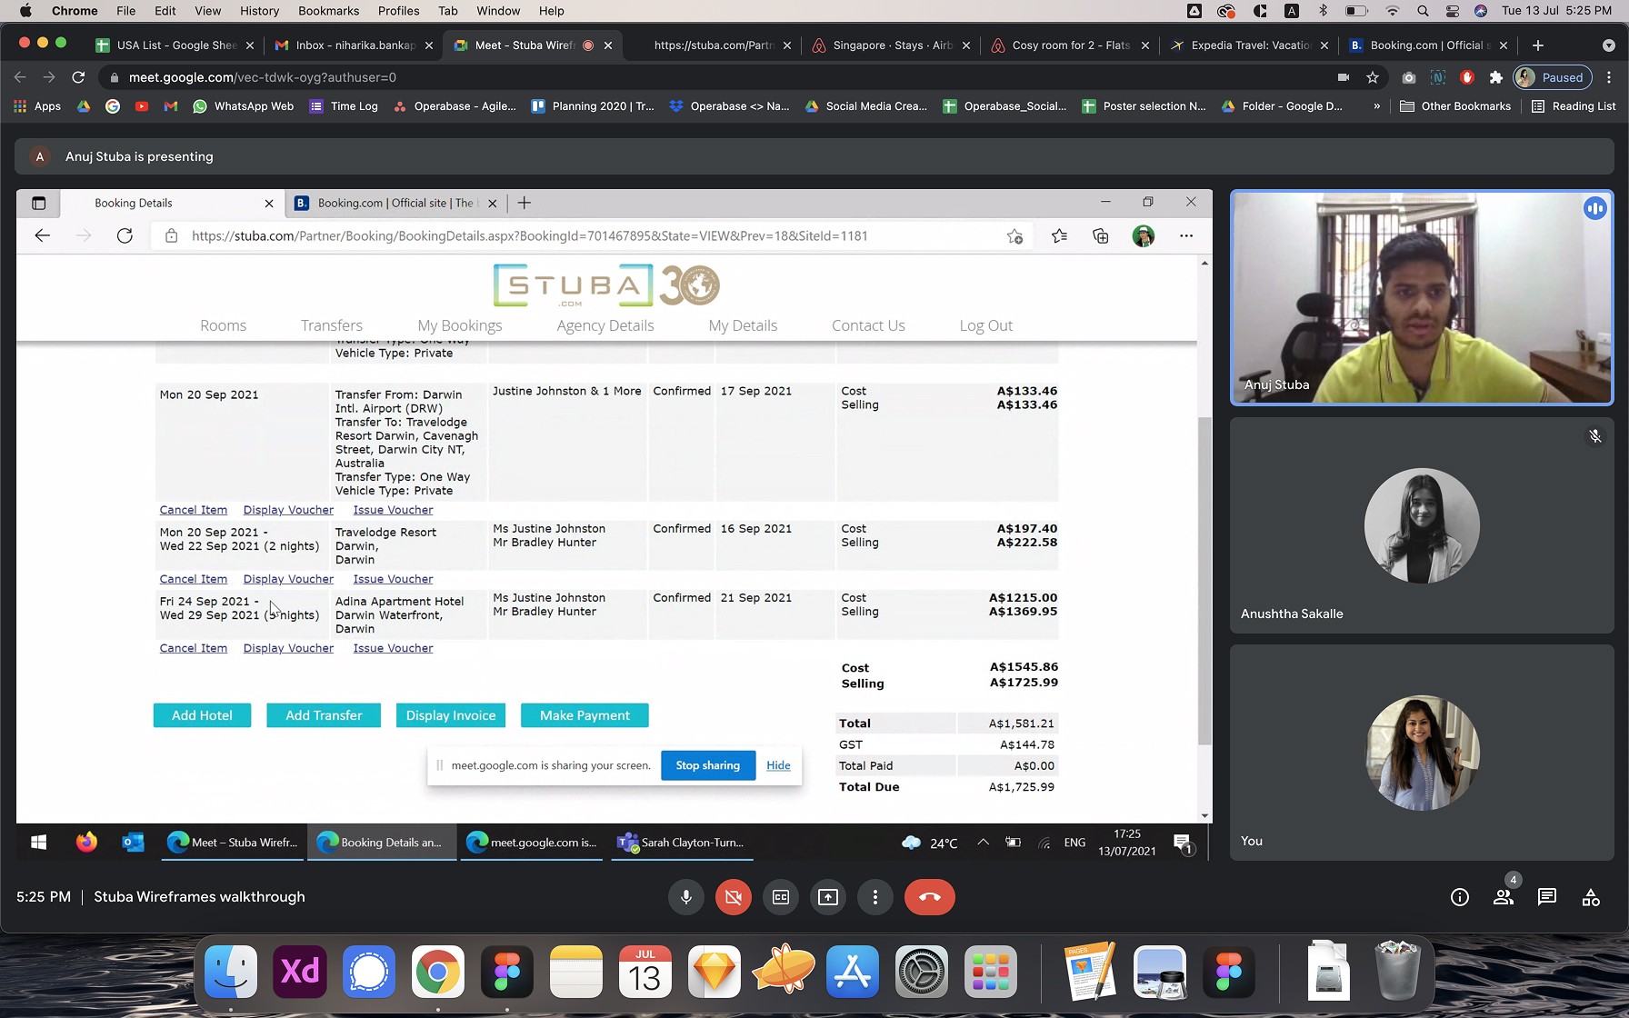
Task: Click Chrome address bar URL
Action: click(263, 77)
